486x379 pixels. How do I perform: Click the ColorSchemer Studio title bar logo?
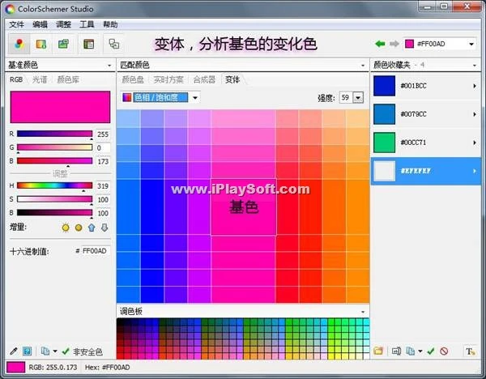tap(11, 9)
